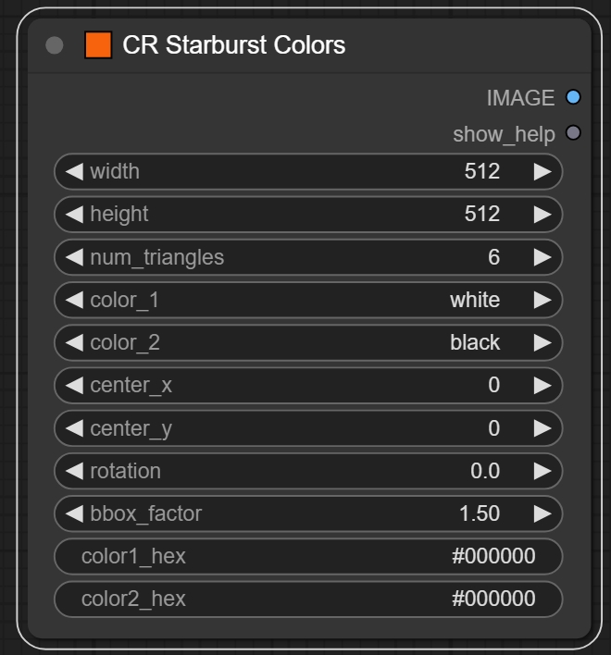Screen dimensions: 611x655
Task: Increase width with the right arrow
Action: pos(542,171)
